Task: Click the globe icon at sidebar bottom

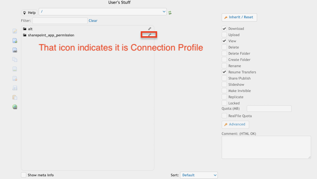Action: 15,107
